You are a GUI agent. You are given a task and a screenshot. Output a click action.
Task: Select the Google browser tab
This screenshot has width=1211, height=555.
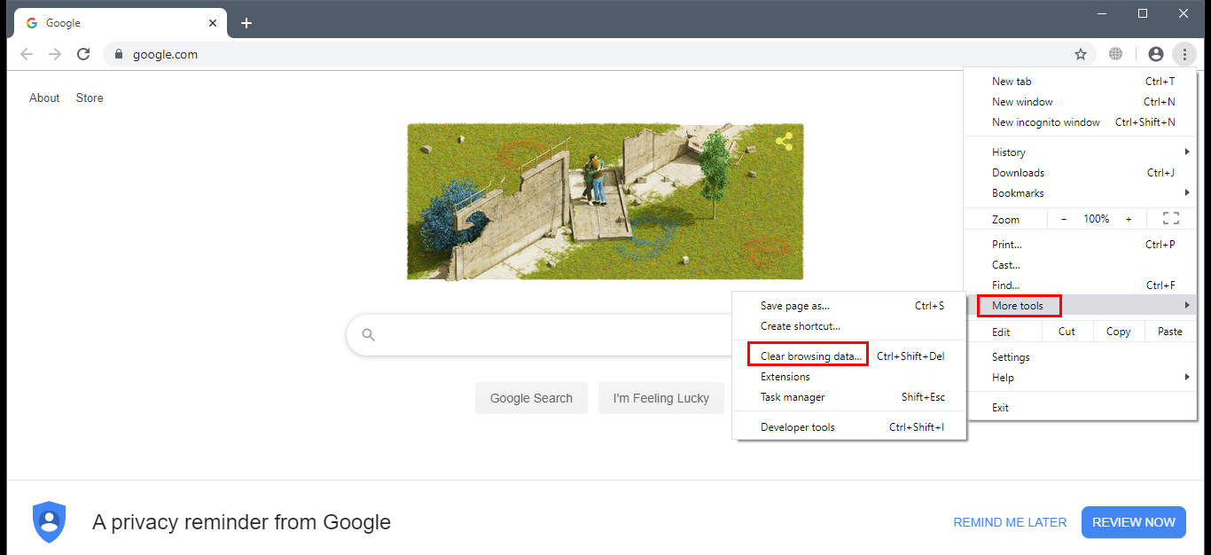click(x=121, y=23)
